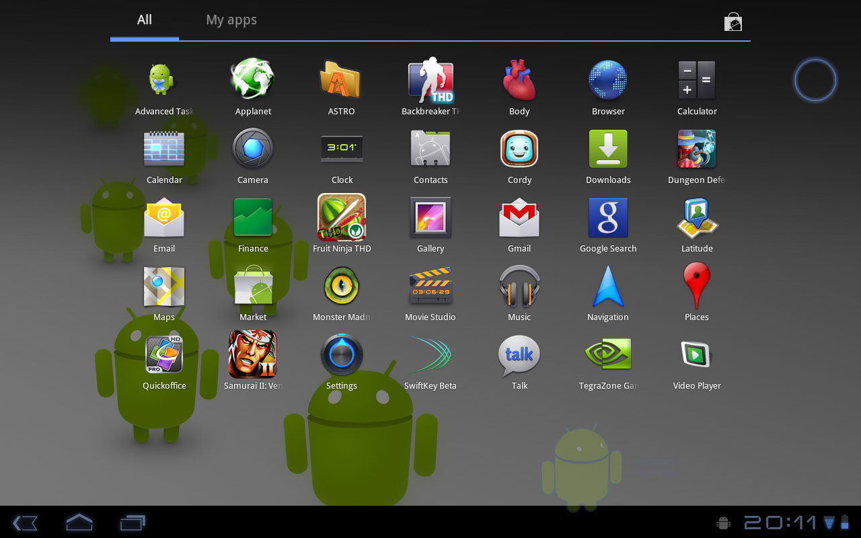Open the Gallery app
The image size is (861, 538).
click(430, 218)
